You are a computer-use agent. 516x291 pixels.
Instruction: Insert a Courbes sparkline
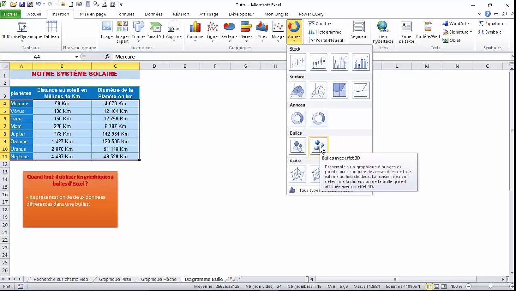320,23
